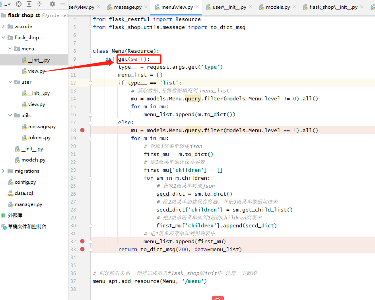Viewport: 375px width, 300px height.
Task: Click the external libraries bar-chart icon
Action: 4,215
